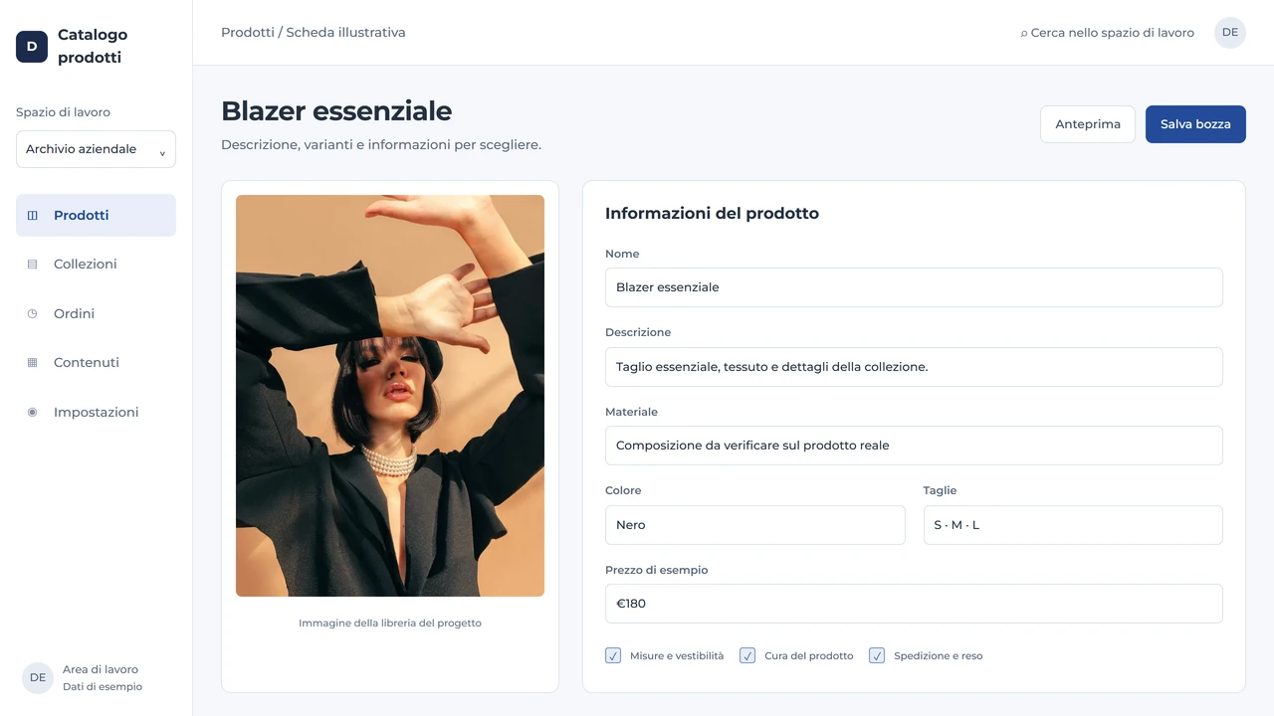This screenshot has width=1274, height=716.
Task: Toggle Misure e vestibilità checkbox
Action: pos(613,655)
